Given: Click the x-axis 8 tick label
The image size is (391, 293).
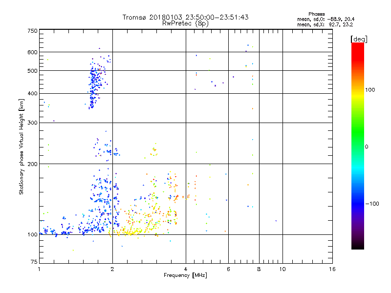Looking at the screenshot, I should [259, 269].
